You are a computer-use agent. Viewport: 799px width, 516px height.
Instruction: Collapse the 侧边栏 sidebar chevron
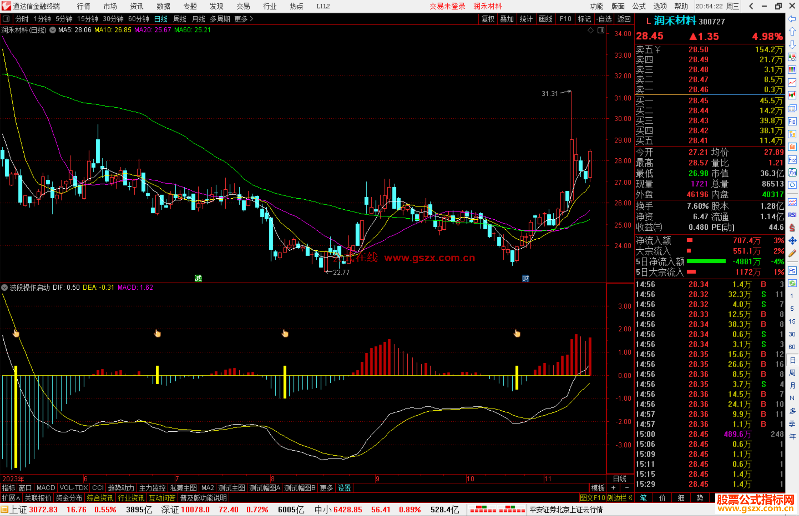tap(630, 498)
